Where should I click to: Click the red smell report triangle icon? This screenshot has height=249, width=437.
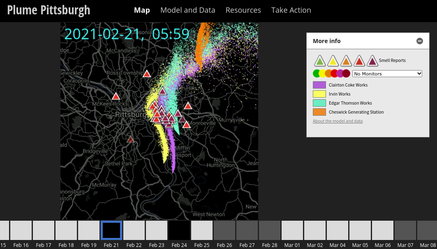359,61
